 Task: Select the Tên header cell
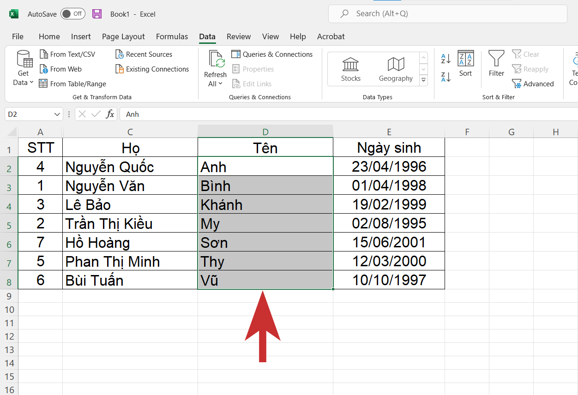265,148
